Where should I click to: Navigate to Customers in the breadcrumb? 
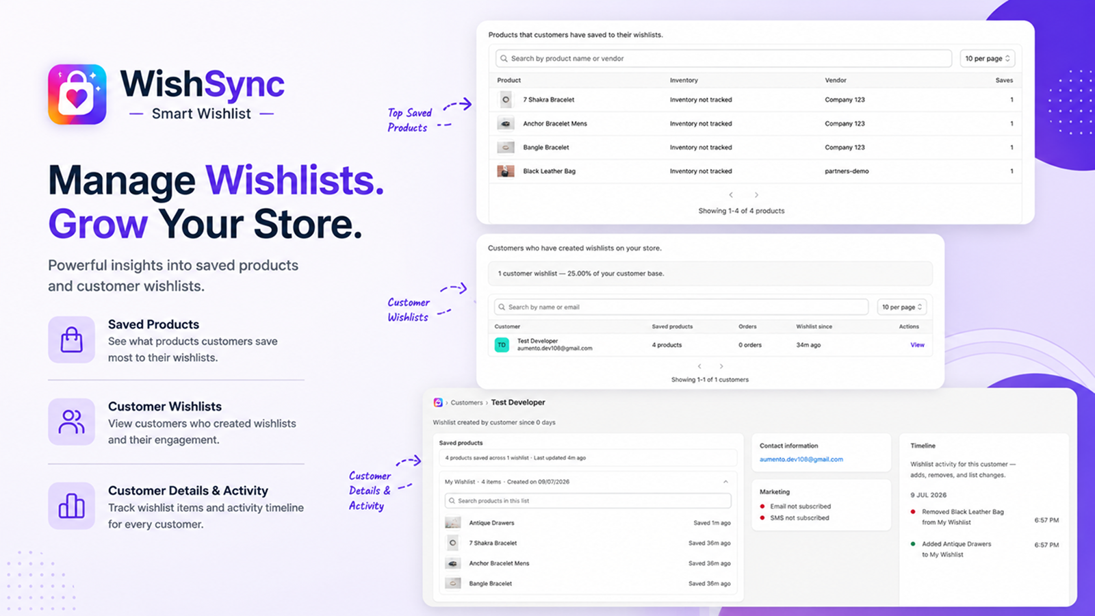point(467,402)
